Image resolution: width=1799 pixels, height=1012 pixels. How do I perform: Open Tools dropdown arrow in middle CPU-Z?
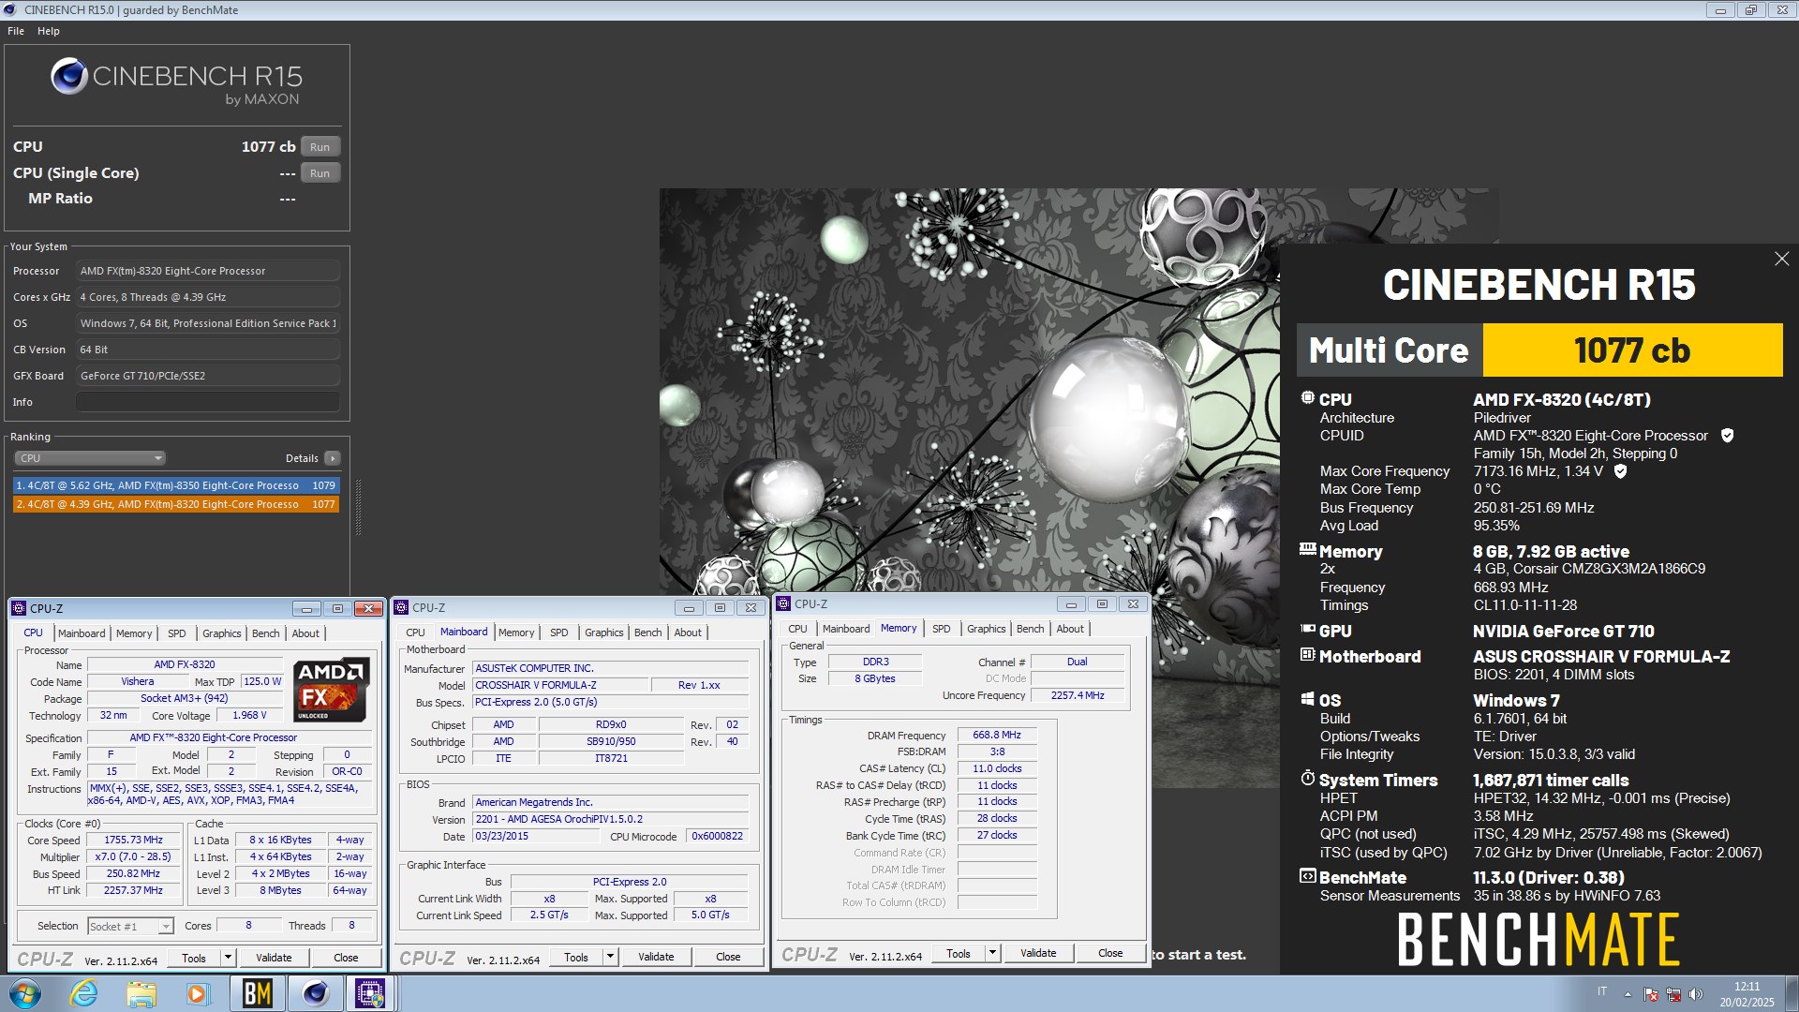(x=610, y=957)
